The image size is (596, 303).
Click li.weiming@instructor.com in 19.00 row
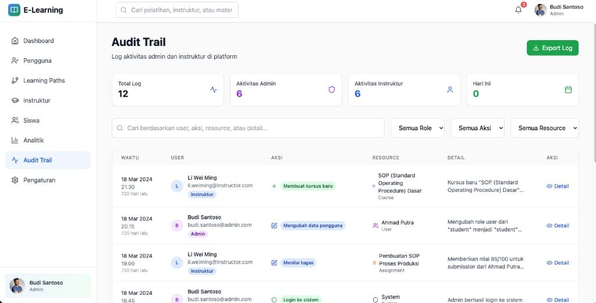click(220, 262)
